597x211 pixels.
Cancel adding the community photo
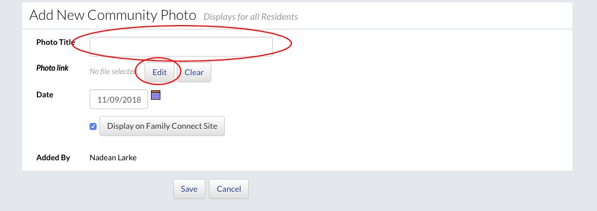[229, 189]
